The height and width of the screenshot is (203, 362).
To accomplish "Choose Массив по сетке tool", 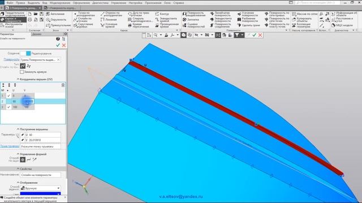I will (305, 14).
